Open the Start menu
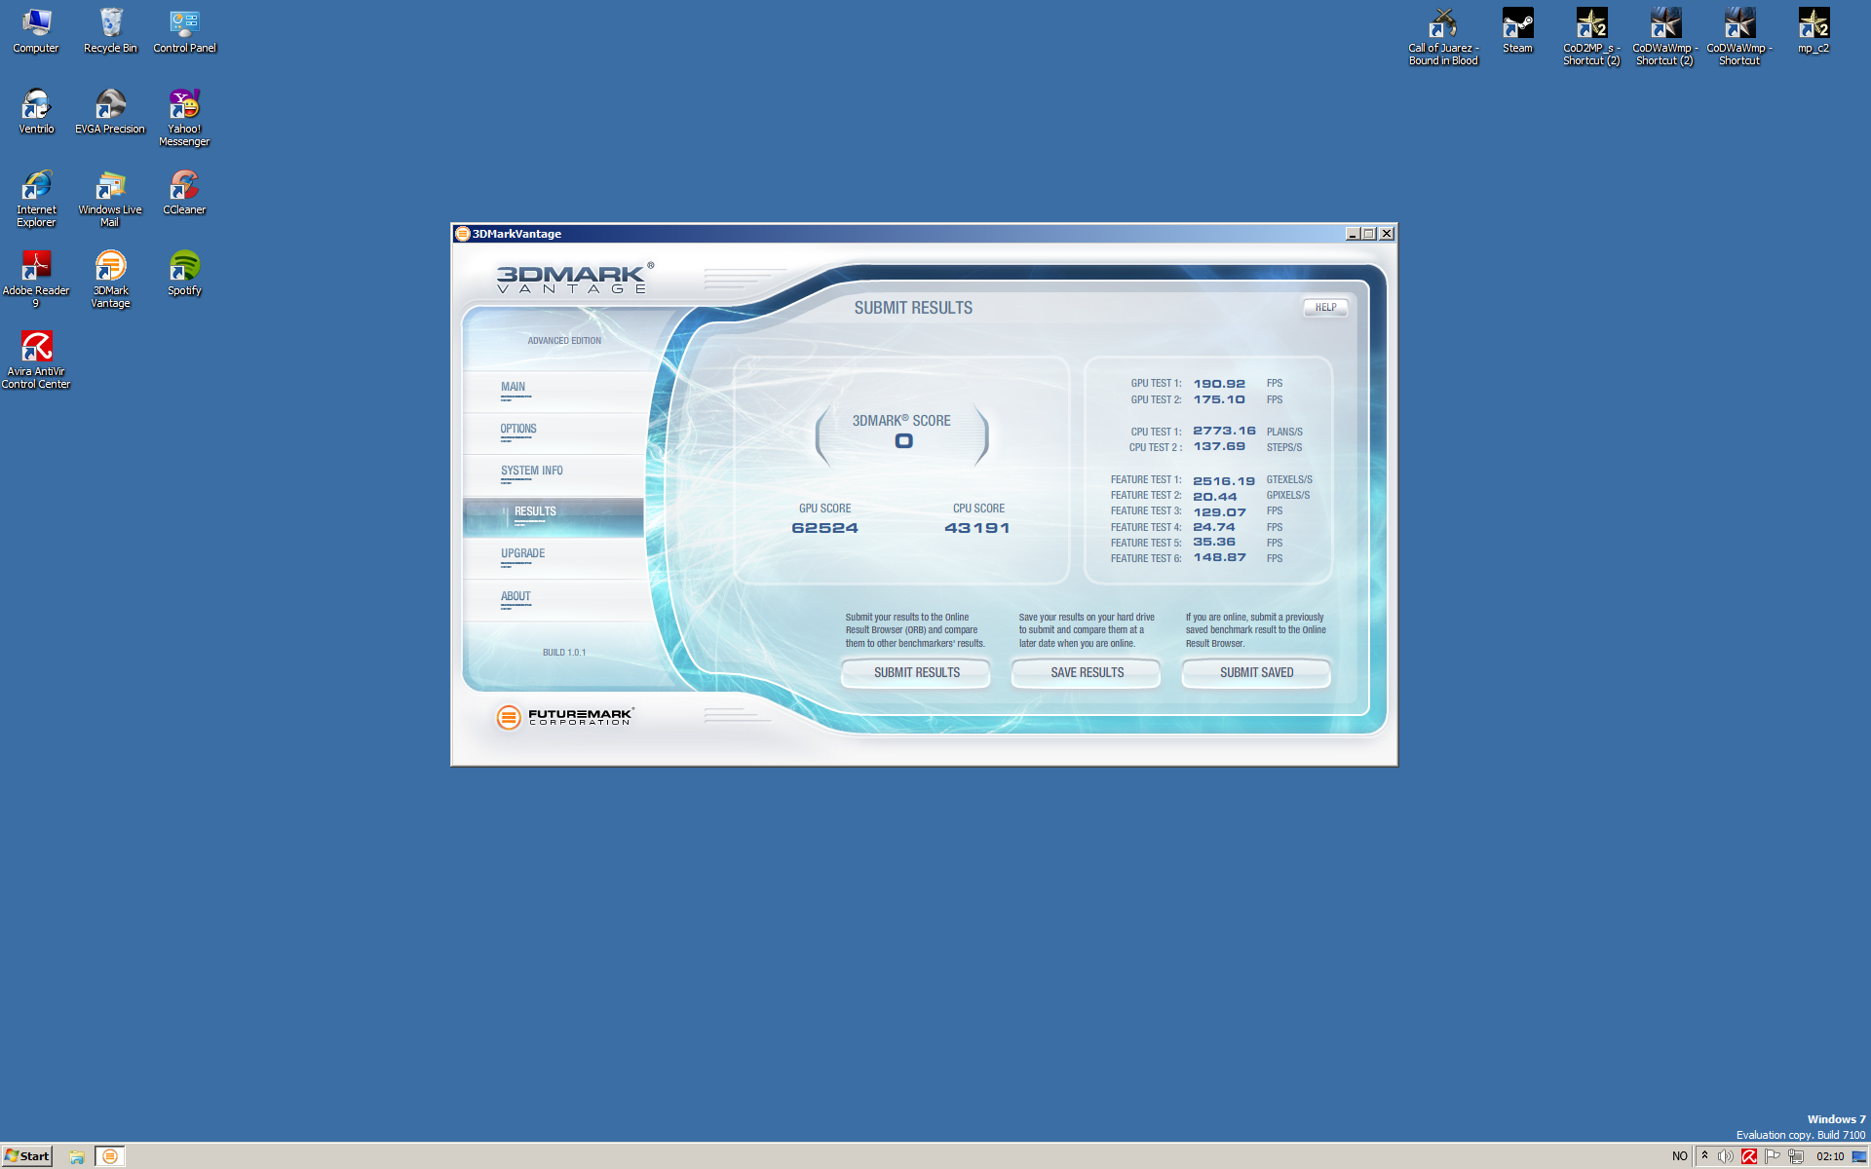The image size is (1871, 1169). coord(26,1156)
